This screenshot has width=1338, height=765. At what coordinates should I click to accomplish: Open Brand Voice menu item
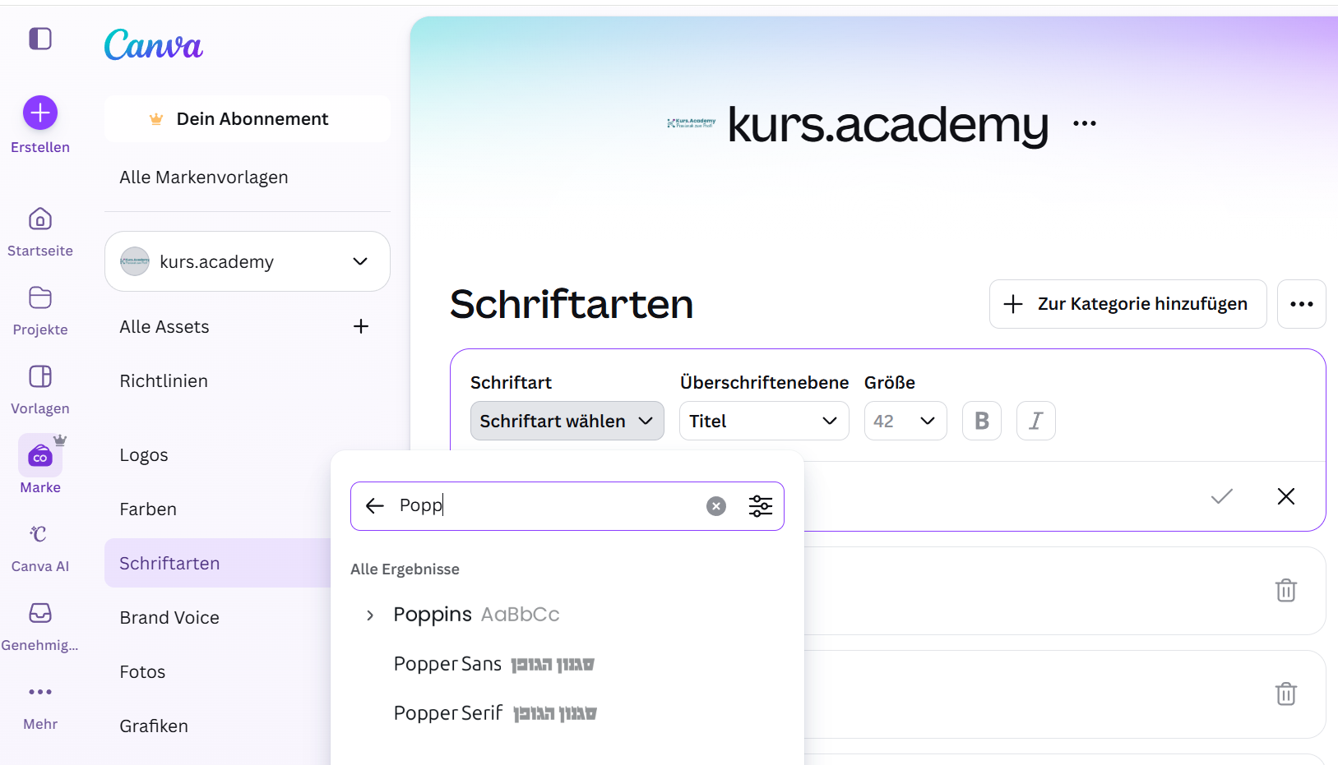point(169,618)
